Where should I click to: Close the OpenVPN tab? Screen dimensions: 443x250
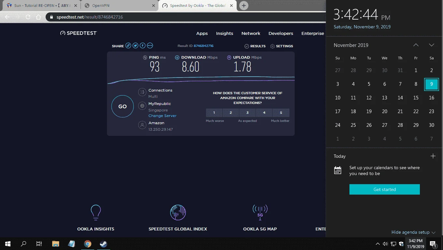tap(154, 6)
